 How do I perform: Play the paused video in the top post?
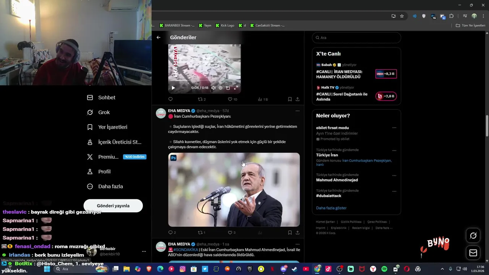(173, 88)
